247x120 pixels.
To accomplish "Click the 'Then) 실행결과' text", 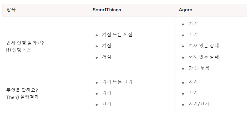I will tap(22, 97).
